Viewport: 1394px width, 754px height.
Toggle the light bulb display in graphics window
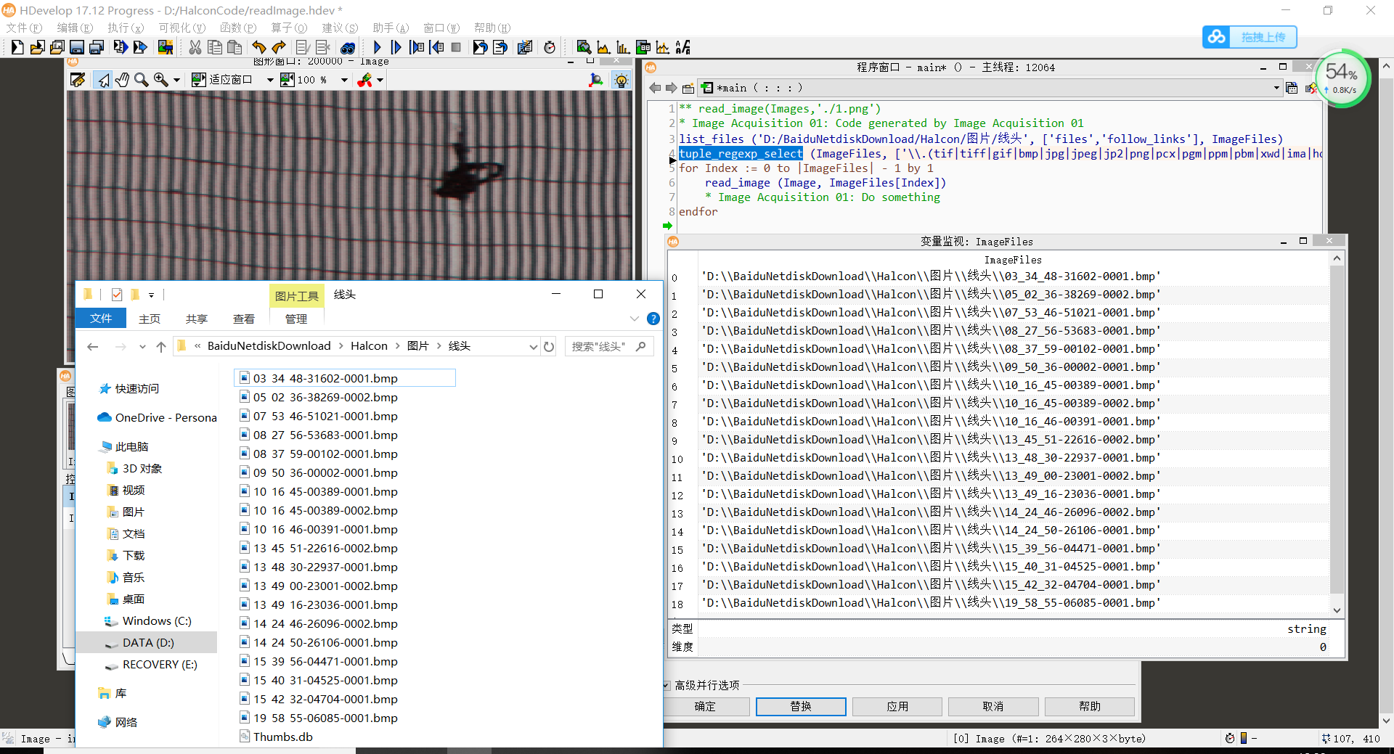pos(621,80)
